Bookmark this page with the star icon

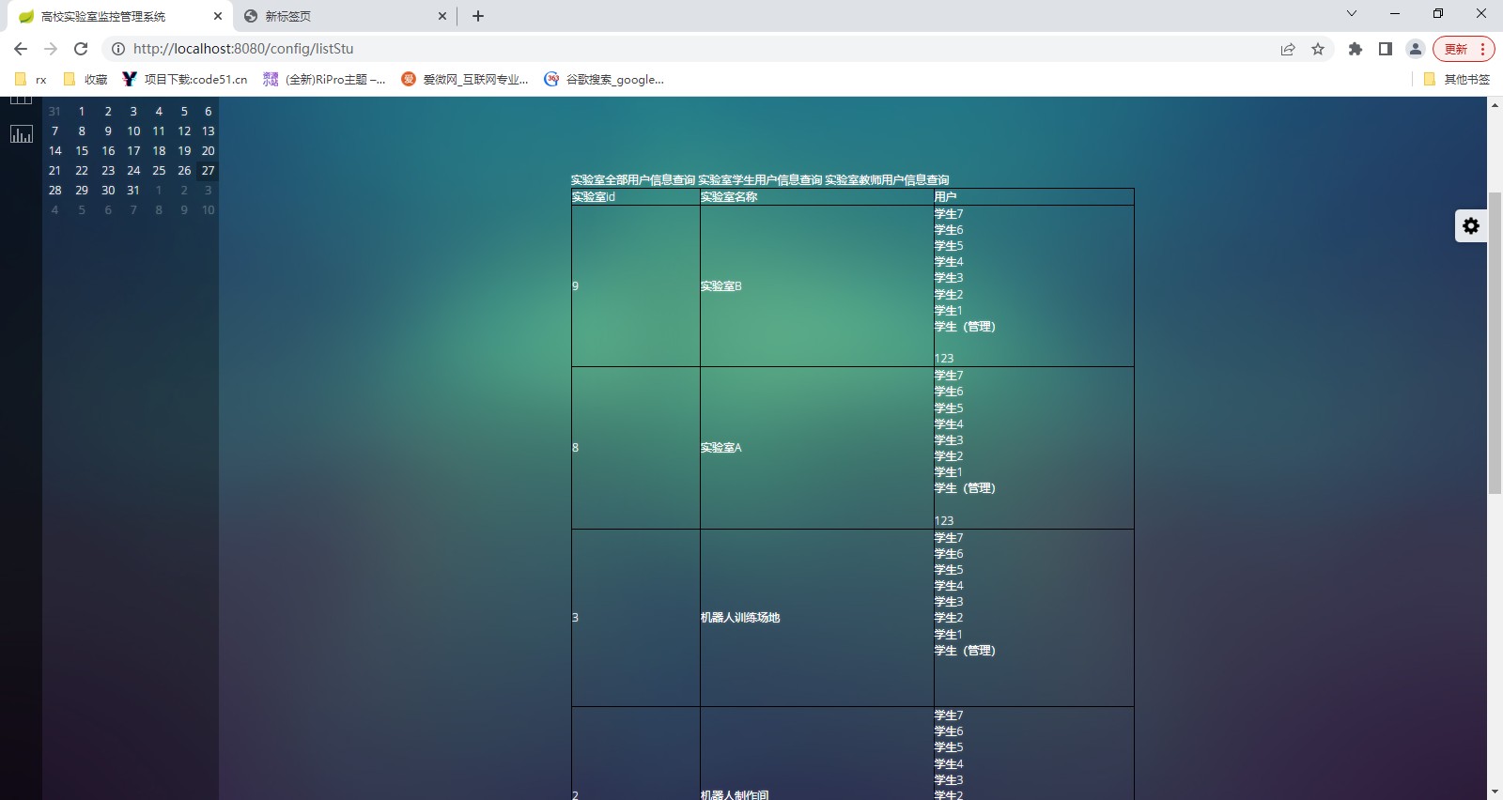coord(1318,49)
